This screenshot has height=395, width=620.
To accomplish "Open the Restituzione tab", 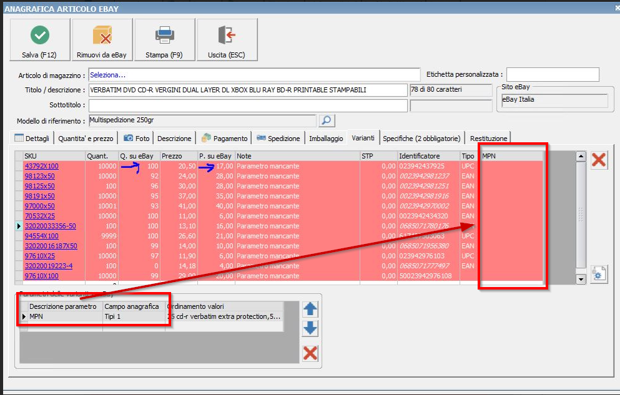I will (x=488, y=139).
